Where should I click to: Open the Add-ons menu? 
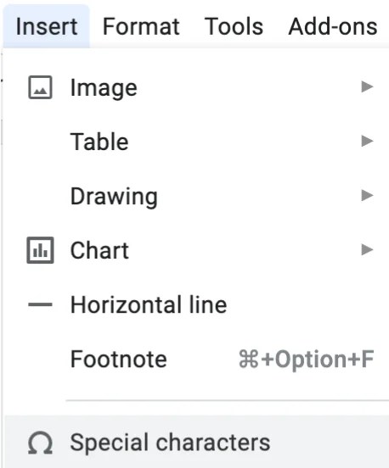(332, 26)
